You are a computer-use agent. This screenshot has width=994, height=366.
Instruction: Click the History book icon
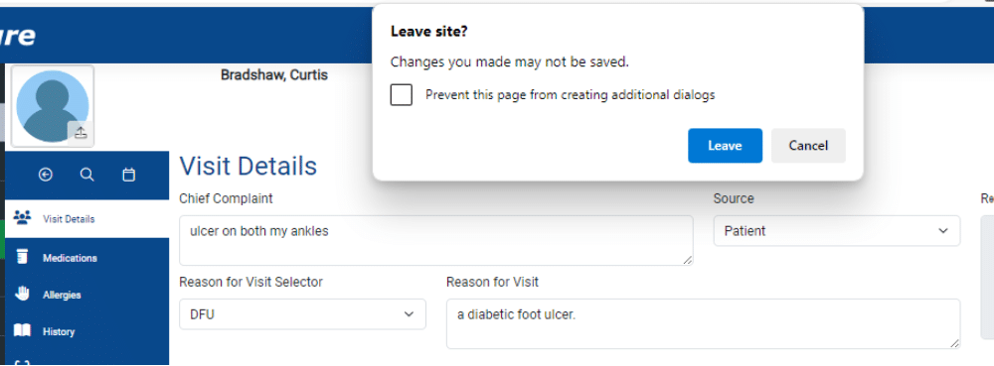22,330
